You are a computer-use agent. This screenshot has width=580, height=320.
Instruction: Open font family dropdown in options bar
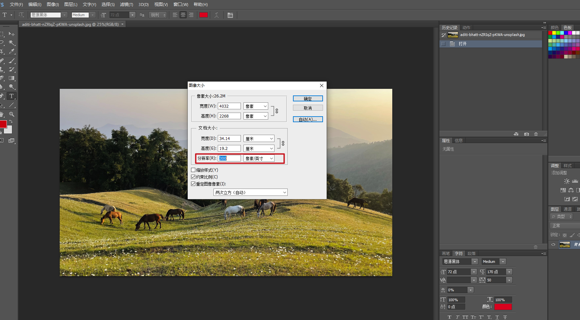[64, 15]
